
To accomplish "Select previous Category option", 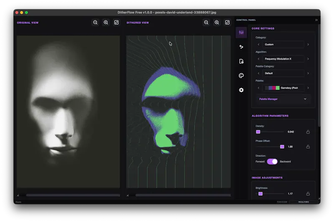I will click(x=258, y=45).
